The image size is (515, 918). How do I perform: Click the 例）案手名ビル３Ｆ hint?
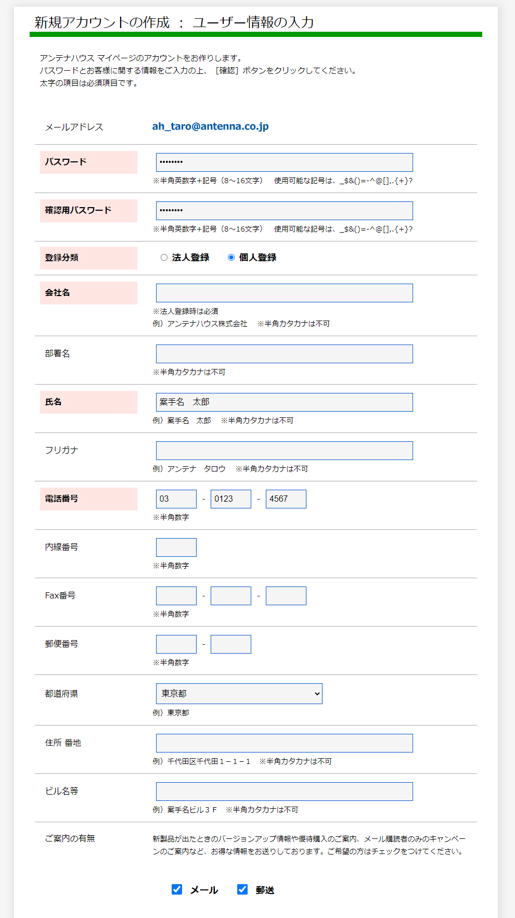tap(185, 810)
